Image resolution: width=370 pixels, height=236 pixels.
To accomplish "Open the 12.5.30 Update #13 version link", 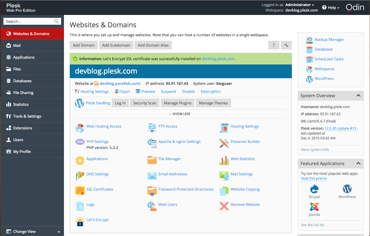I will pos(341,128).
